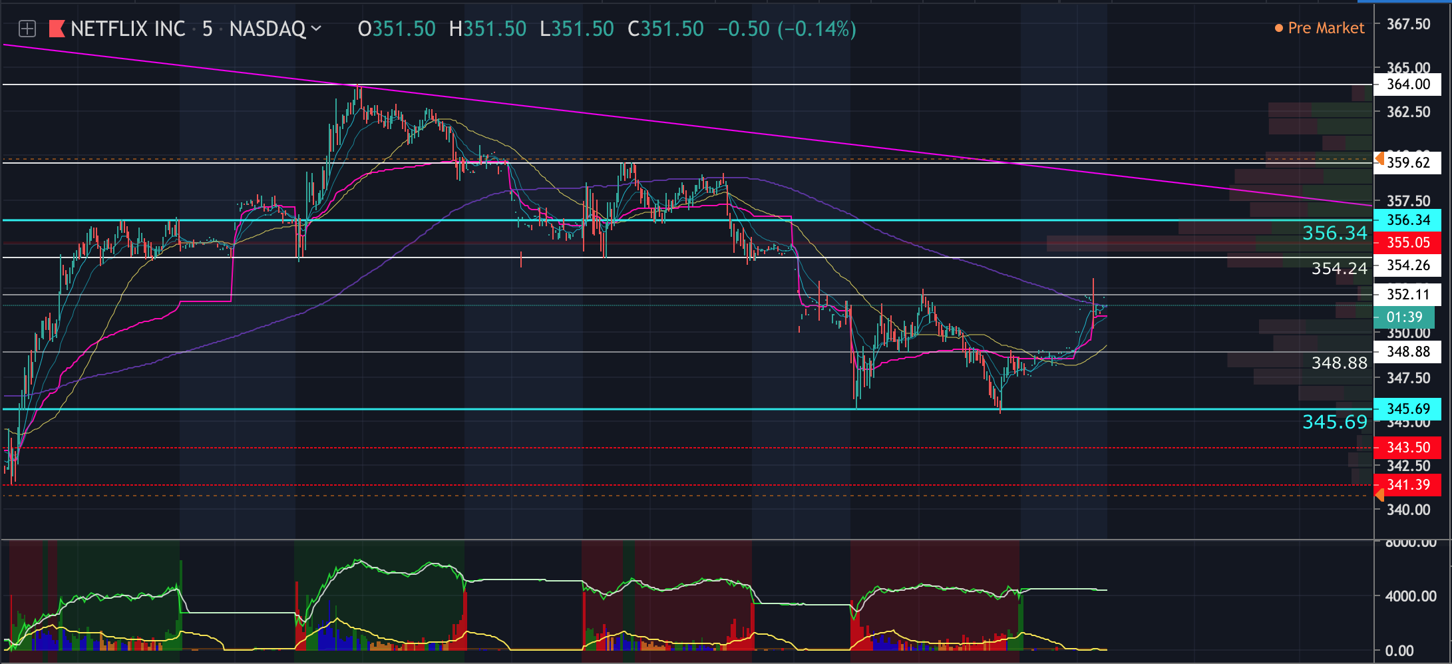
Task: Click the 340.00 price scale tick
Action: coord(1408,510)
